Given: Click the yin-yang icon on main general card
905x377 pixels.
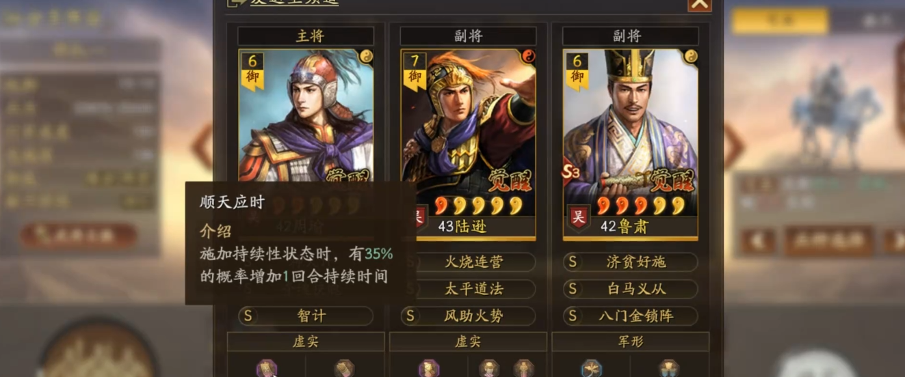Looking at the screenshot, I should pos(366,57).
